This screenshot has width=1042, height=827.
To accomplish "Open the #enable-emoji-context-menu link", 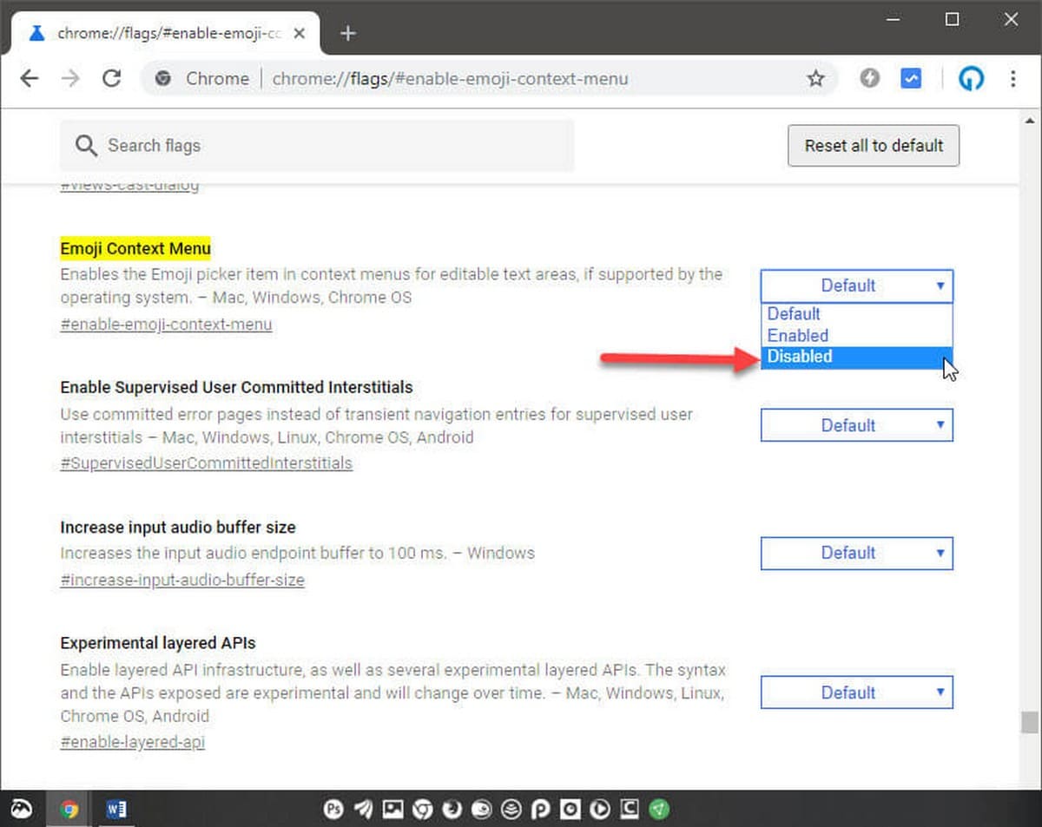I will click(166, 325).
